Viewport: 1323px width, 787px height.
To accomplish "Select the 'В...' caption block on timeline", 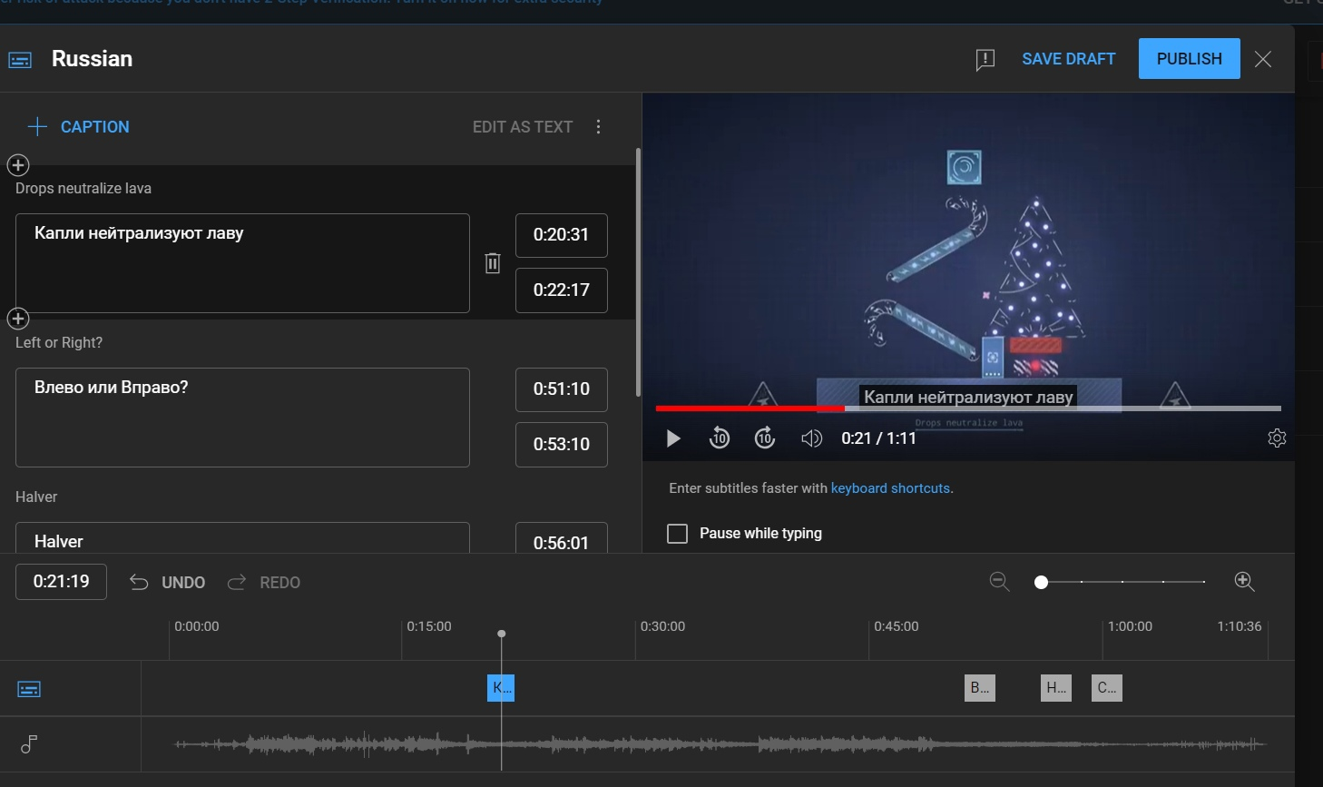I will (x=980, y=688).
